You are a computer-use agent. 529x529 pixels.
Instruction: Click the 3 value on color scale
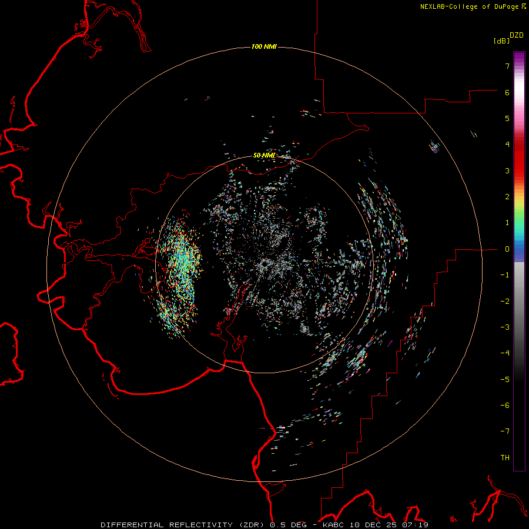click(507, 170)
